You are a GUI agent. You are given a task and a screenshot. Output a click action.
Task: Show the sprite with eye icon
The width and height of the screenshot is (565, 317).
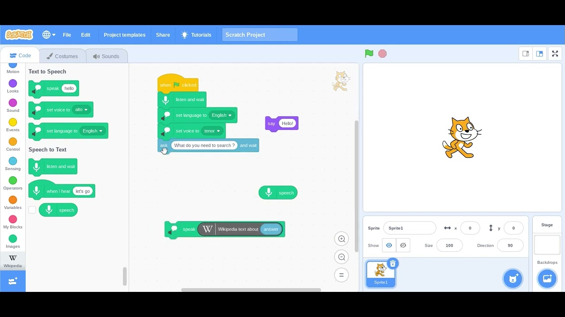pos(389,245)
